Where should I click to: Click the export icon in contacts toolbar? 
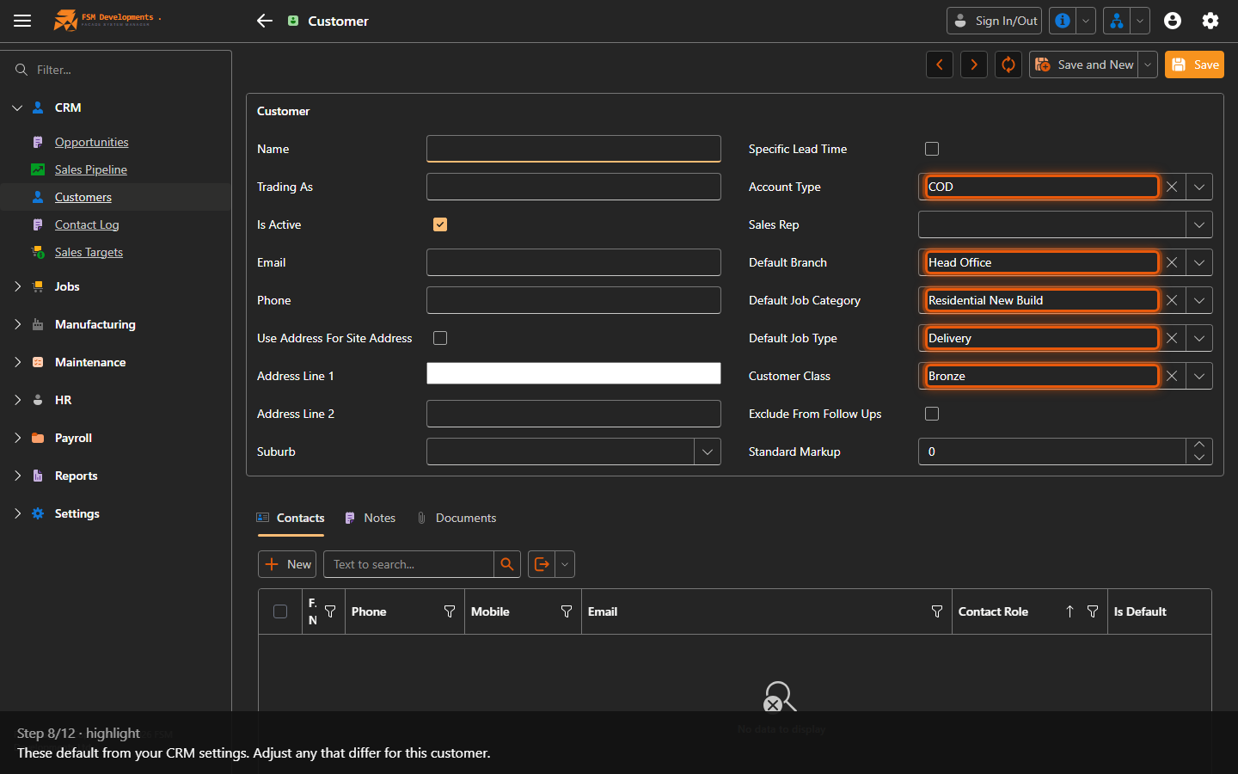(x=542, y=564)
